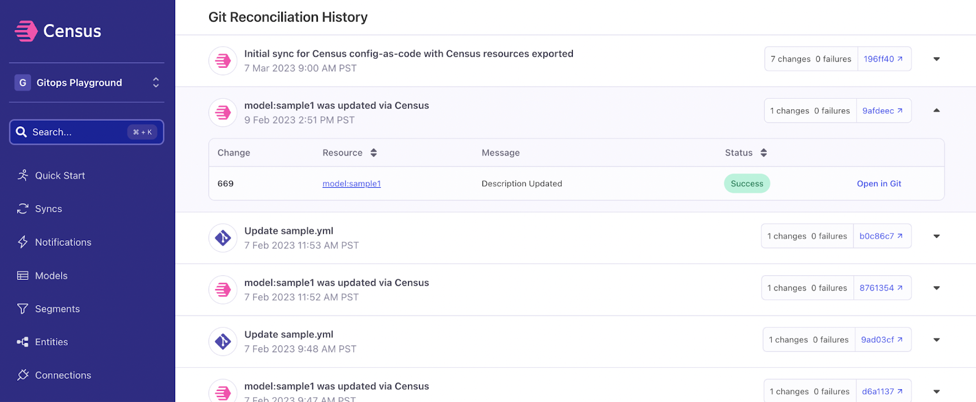976x402 pixels.
Task: Click the Syncs refresh icon
Action: click(x=23, y=209)
